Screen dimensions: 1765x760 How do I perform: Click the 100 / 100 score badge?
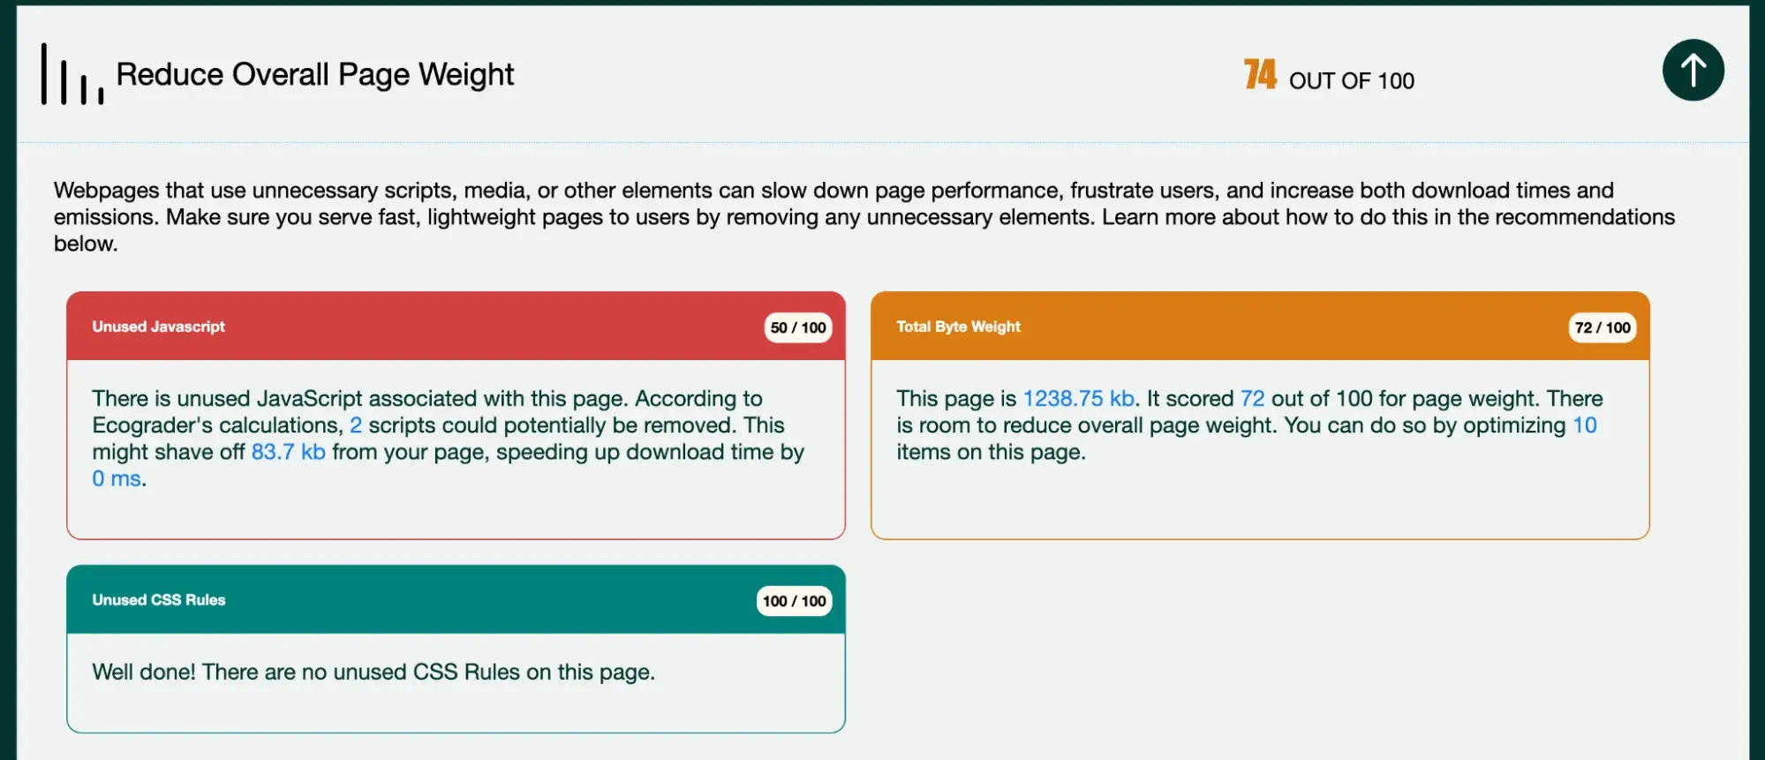pyautogui.click(x=794, y=601)
